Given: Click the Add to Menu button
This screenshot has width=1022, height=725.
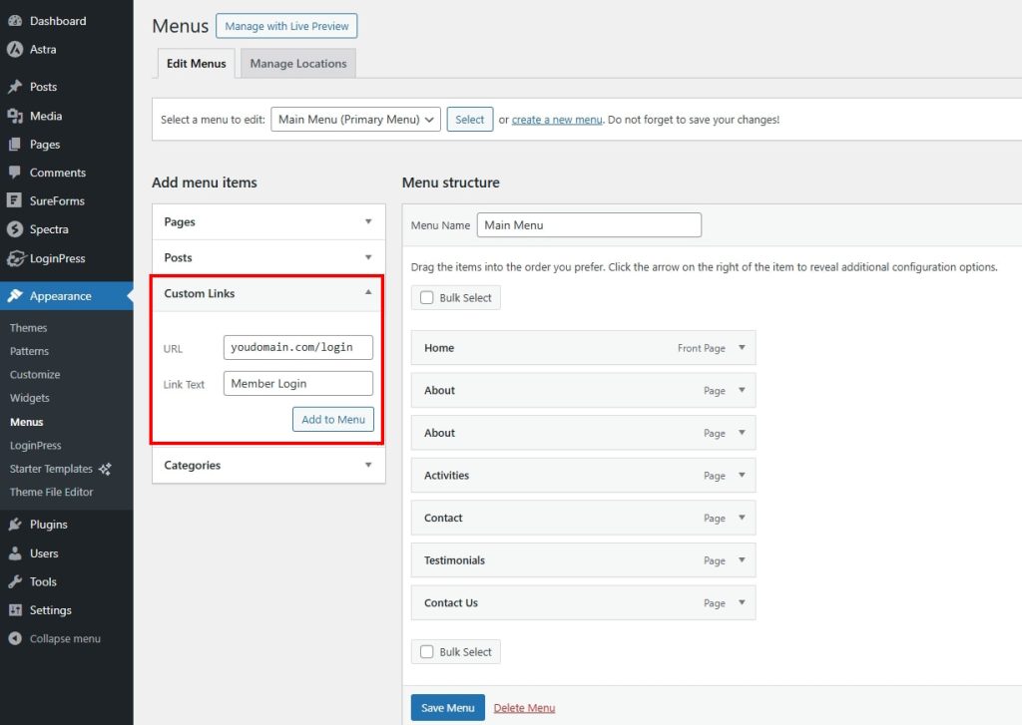Looking at the screenshot, I should point(333,419).
